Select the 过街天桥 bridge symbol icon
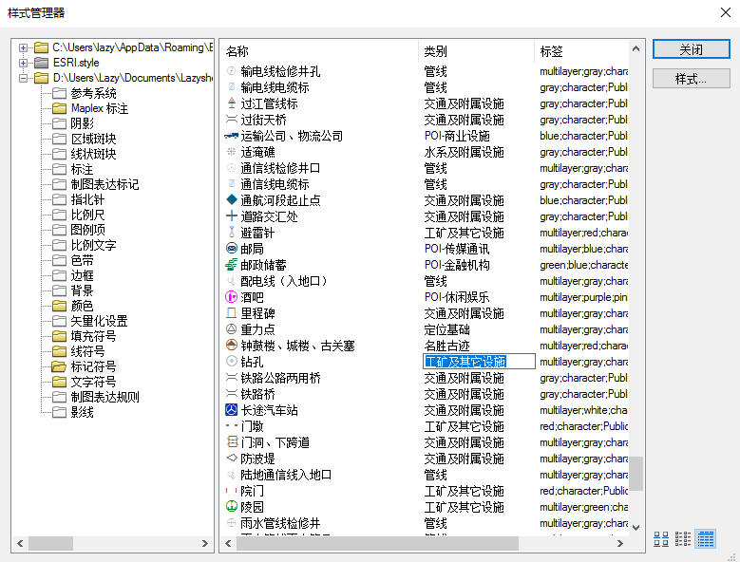This screenshot has width=740, height=562. coord(231,120)
